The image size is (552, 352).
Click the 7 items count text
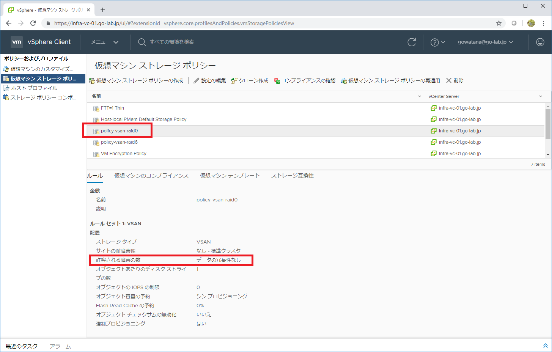coord(538,164)
